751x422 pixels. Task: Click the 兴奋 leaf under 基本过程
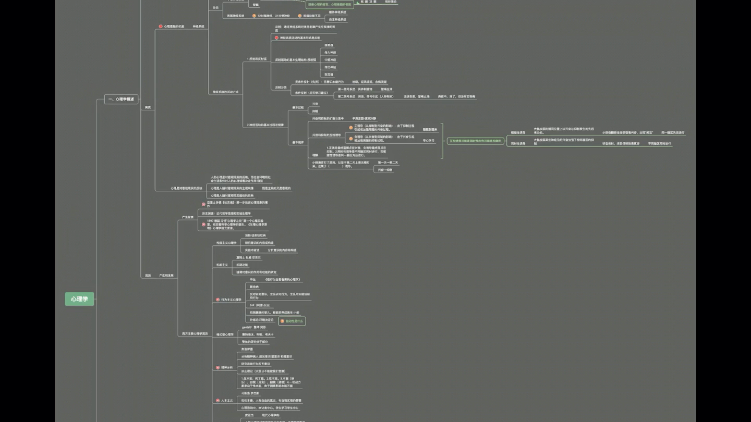tap(315, 104)
